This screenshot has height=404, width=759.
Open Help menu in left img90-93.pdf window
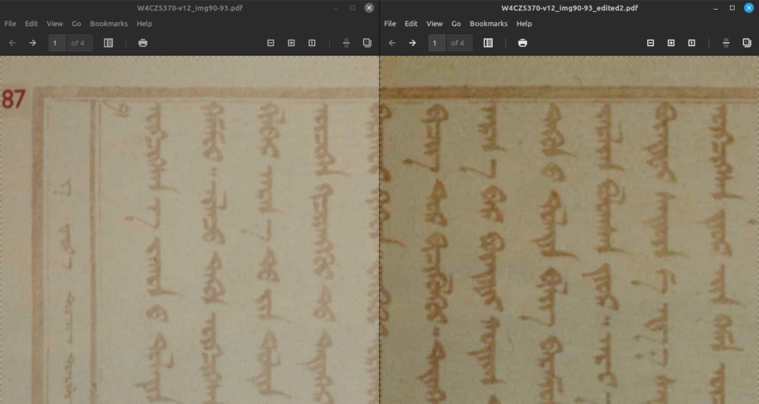(145, 24)
